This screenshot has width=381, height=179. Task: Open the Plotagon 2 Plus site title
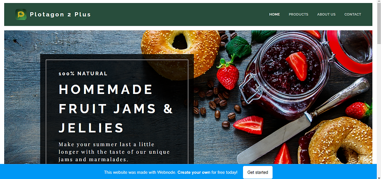(60, 14)
